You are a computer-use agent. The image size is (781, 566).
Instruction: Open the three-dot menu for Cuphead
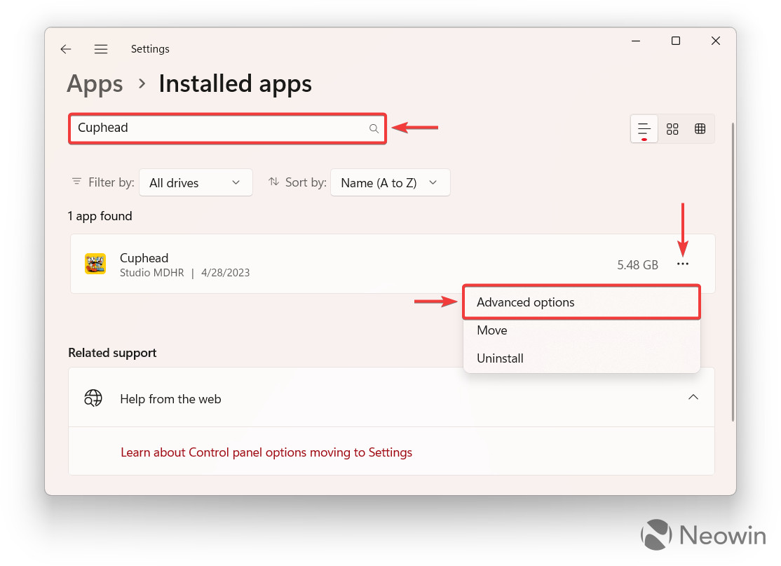683,264
